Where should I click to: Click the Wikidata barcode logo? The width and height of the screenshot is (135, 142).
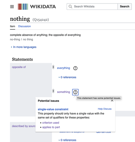(23, 7)
